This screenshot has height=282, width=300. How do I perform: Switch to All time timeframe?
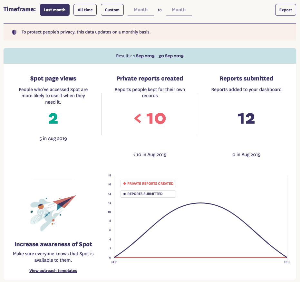click(x=85, y=10)
